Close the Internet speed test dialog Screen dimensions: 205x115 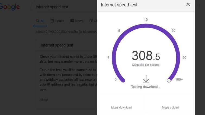(188, 5)
